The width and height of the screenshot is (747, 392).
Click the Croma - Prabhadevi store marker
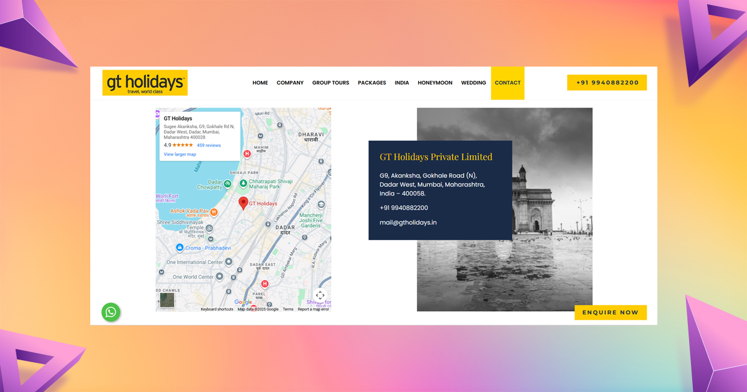click(180, 247)
